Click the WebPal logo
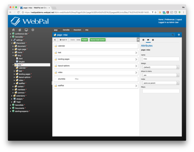 pyautogui.click(x=29, y=21)
